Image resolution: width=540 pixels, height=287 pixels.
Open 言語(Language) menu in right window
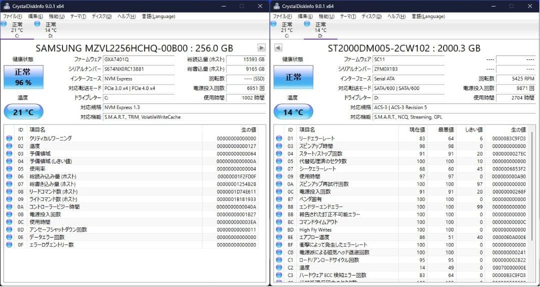coord(428,16)
